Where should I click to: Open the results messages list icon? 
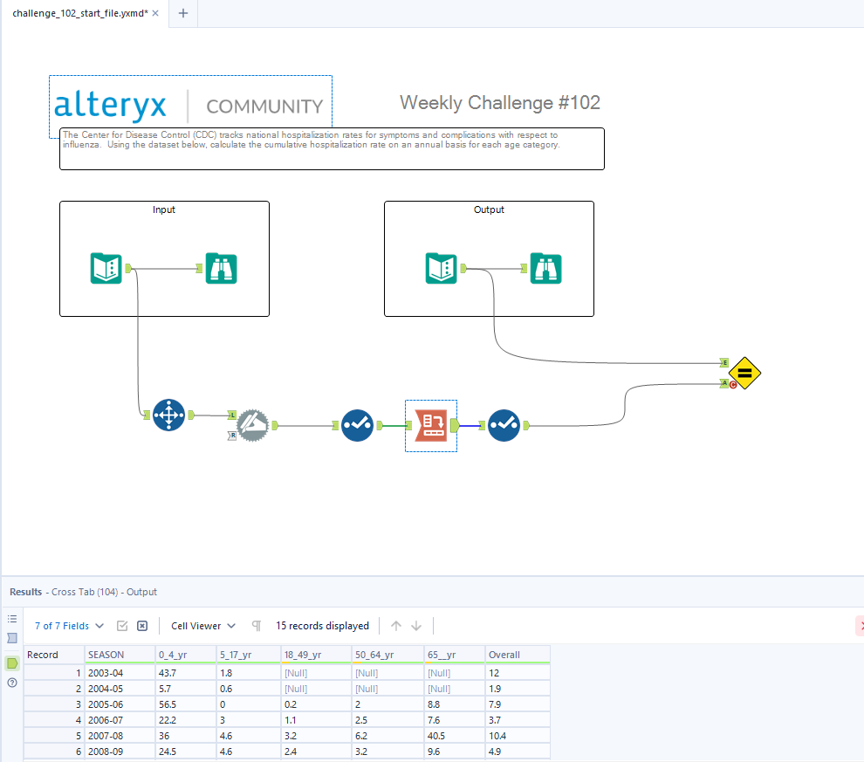(12, 619)
